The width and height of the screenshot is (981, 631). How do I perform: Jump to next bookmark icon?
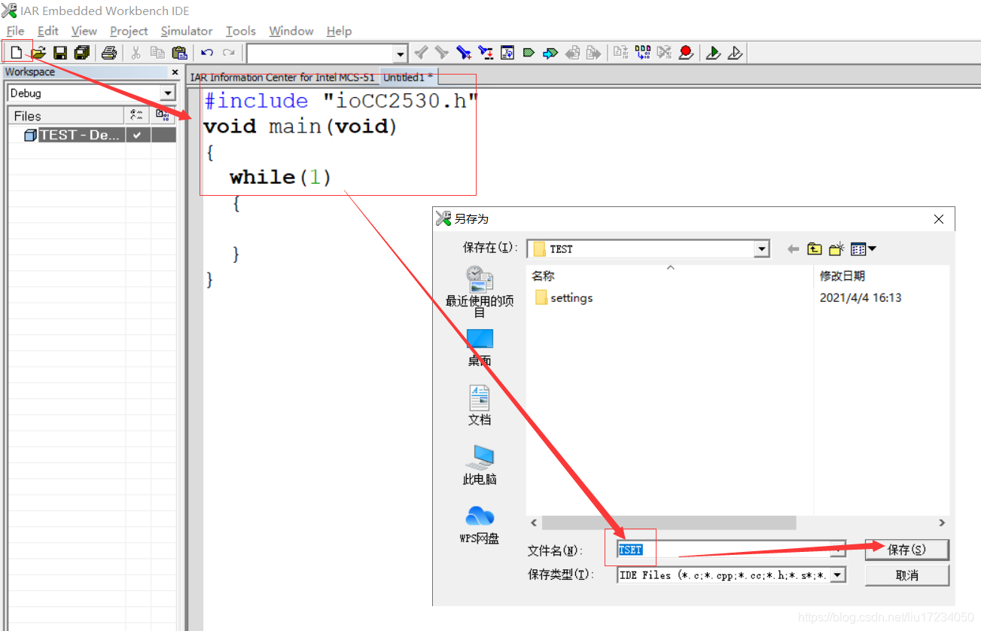(550, 53)
